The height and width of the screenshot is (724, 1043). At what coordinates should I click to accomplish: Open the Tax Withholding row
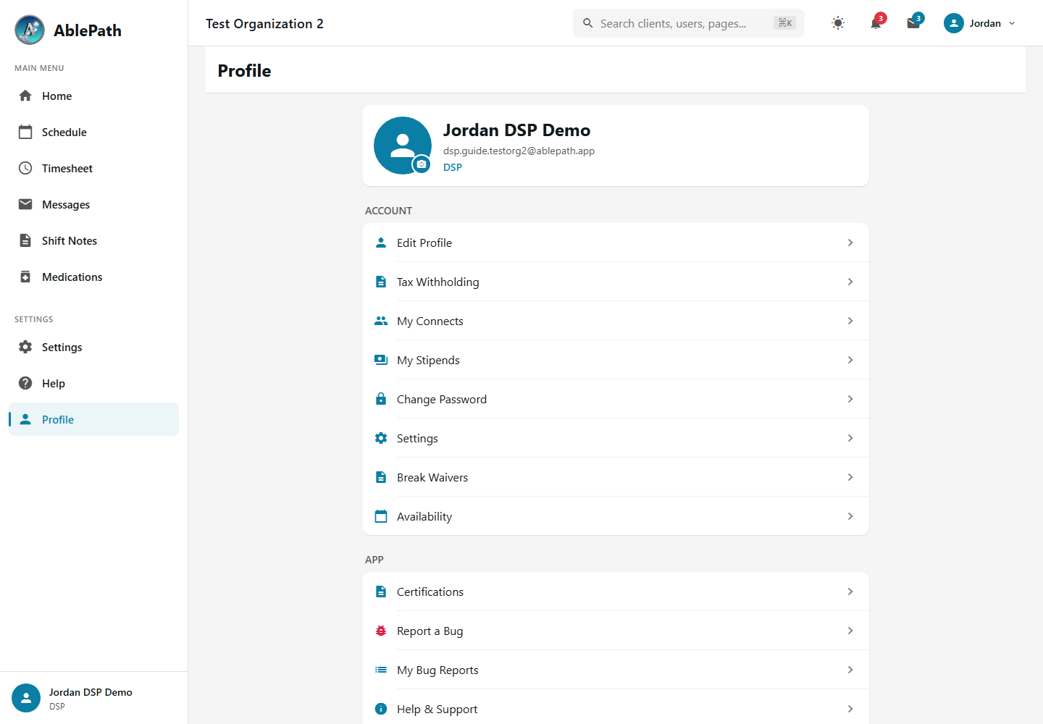[x=616, y=282]
